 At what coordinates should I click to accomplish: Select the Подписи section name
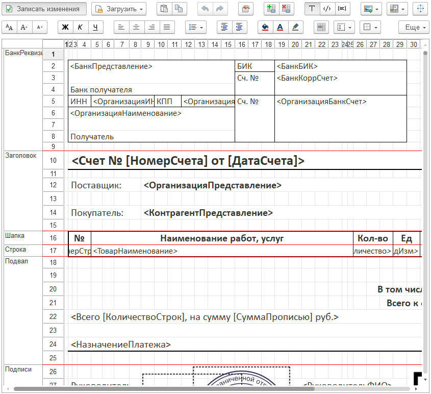pos(18,370)
